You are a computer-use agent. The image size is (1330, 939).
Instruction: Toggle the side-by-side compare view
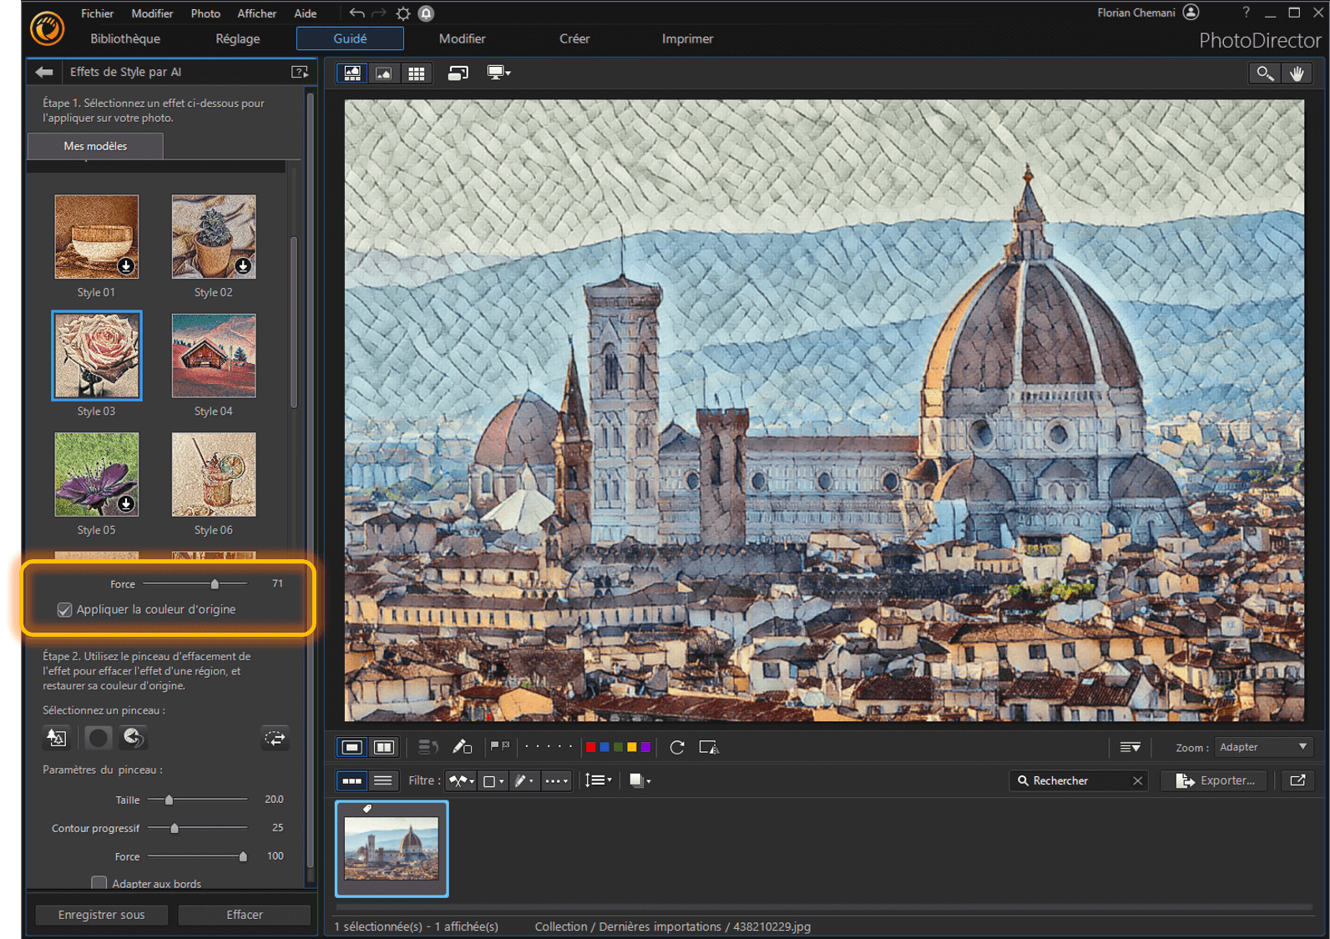click(384, 747)
